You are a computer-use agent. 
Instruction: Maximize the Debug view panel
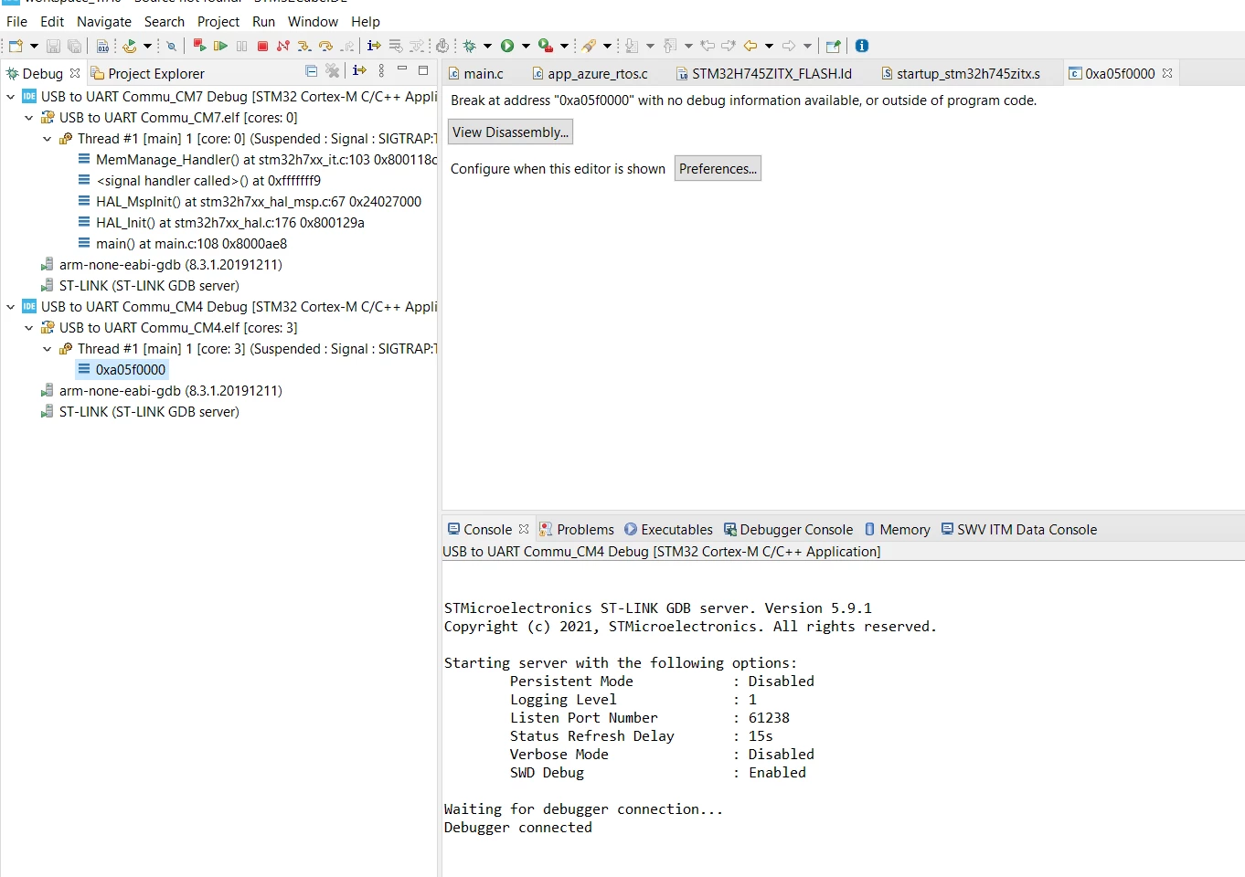tap(423, 69)
